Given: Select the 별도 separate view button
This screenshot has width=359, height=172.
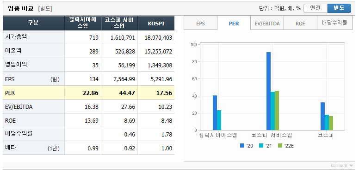Looking at the screenshot, I should click(339, 8).
